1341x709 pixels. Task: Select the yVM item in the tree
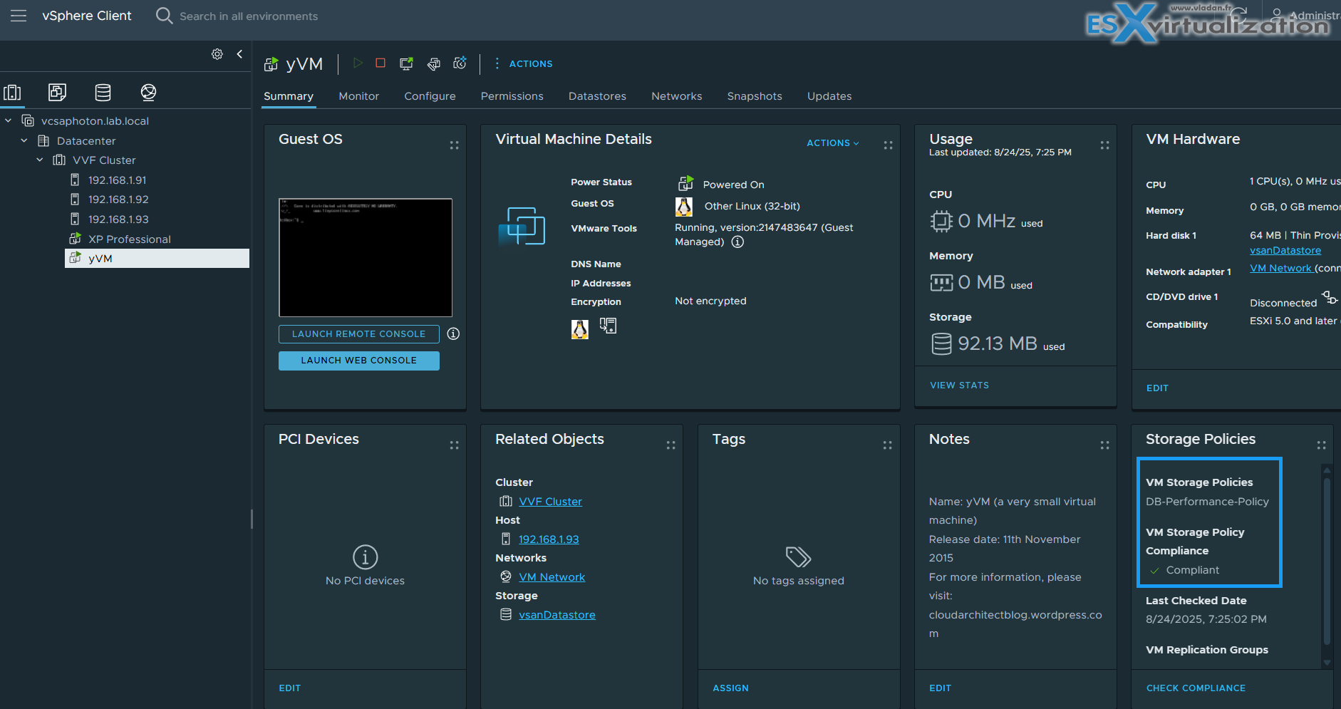[157, 258]
